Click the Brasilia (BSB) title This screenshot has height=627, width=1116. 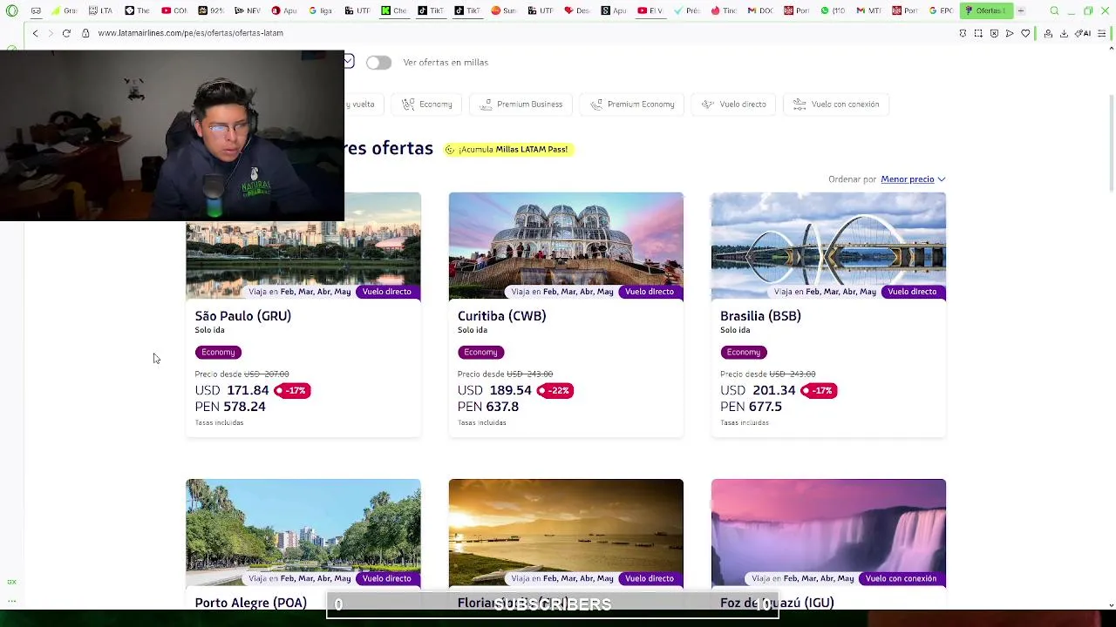[760, 316]
